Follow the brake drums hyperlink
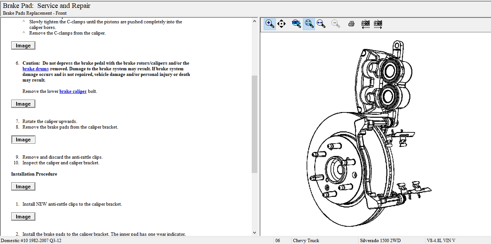The image size is (491, 244). click(36, 69)
